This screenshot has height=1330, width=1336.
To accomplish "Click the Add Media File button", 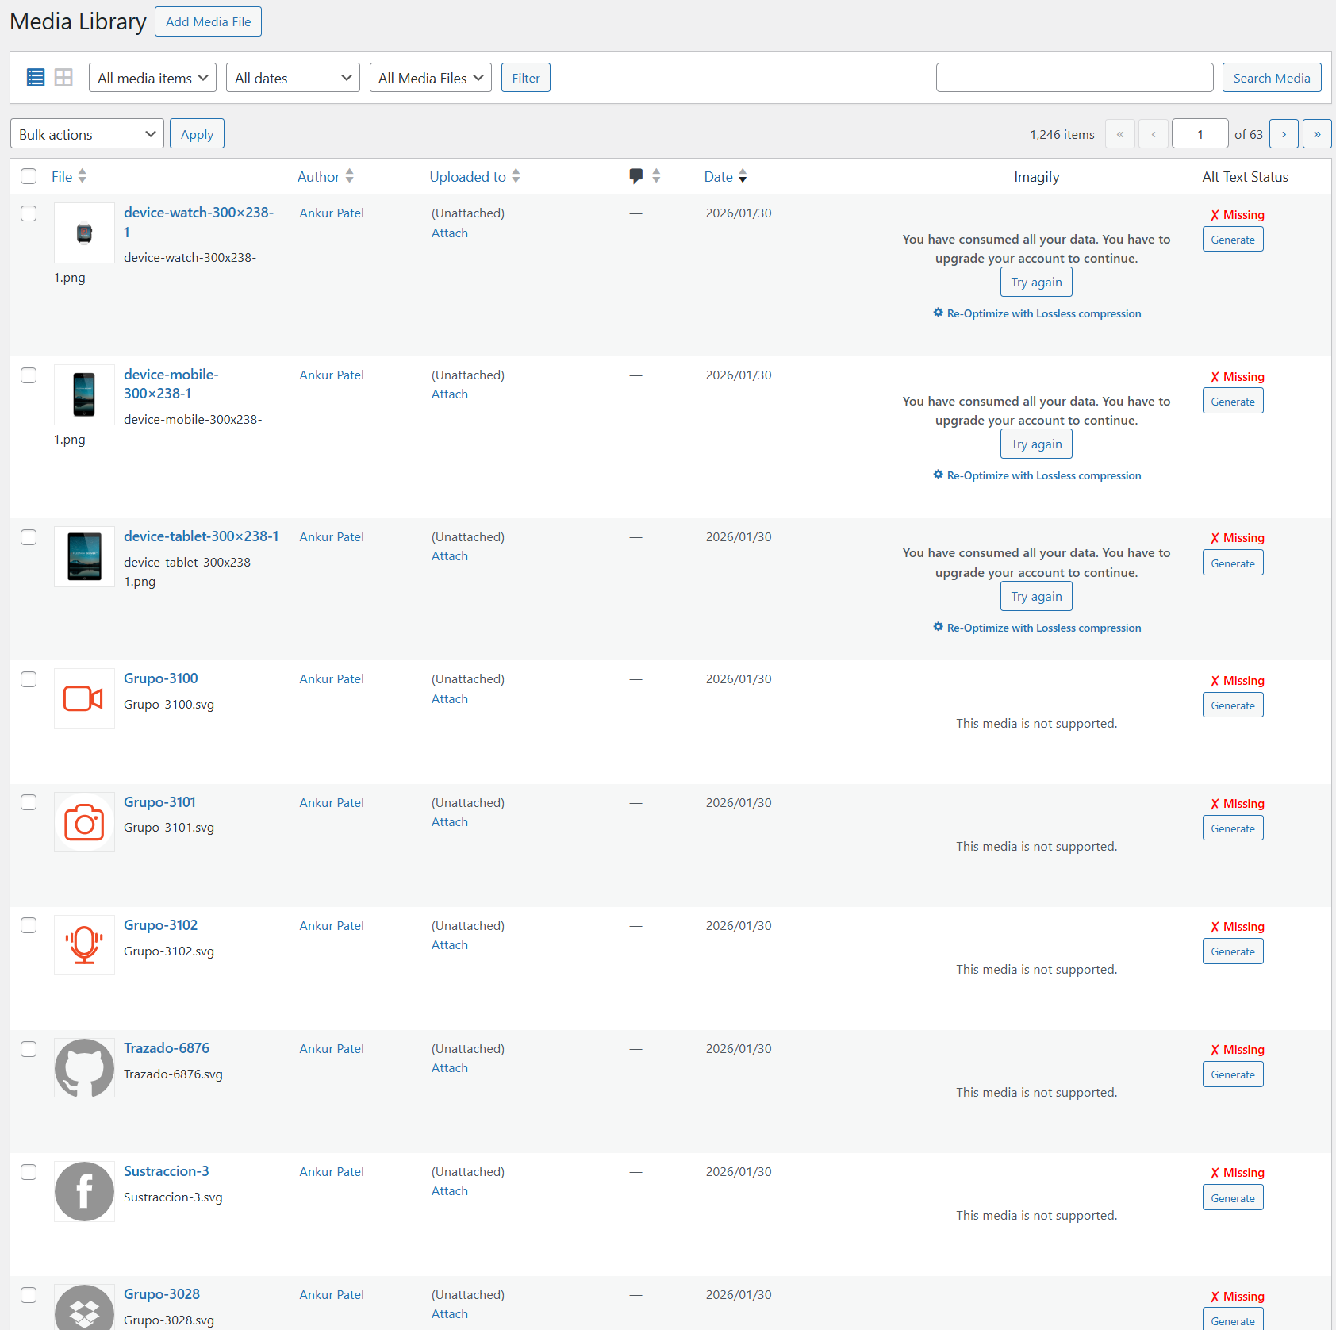I will coord(208,21).
